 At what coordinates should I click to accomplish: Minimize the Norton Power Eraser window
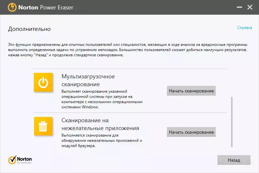[x=239, y=7]
